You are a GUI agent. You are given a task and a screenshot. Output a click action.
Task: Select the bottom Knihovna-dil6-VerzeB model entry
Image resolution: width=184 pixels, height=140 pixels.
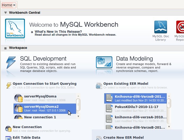point(135,127)
